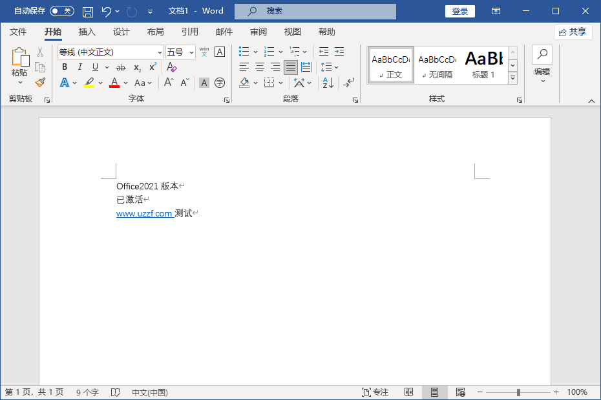Open the proofing book icon in status bar

pos(116,392)
